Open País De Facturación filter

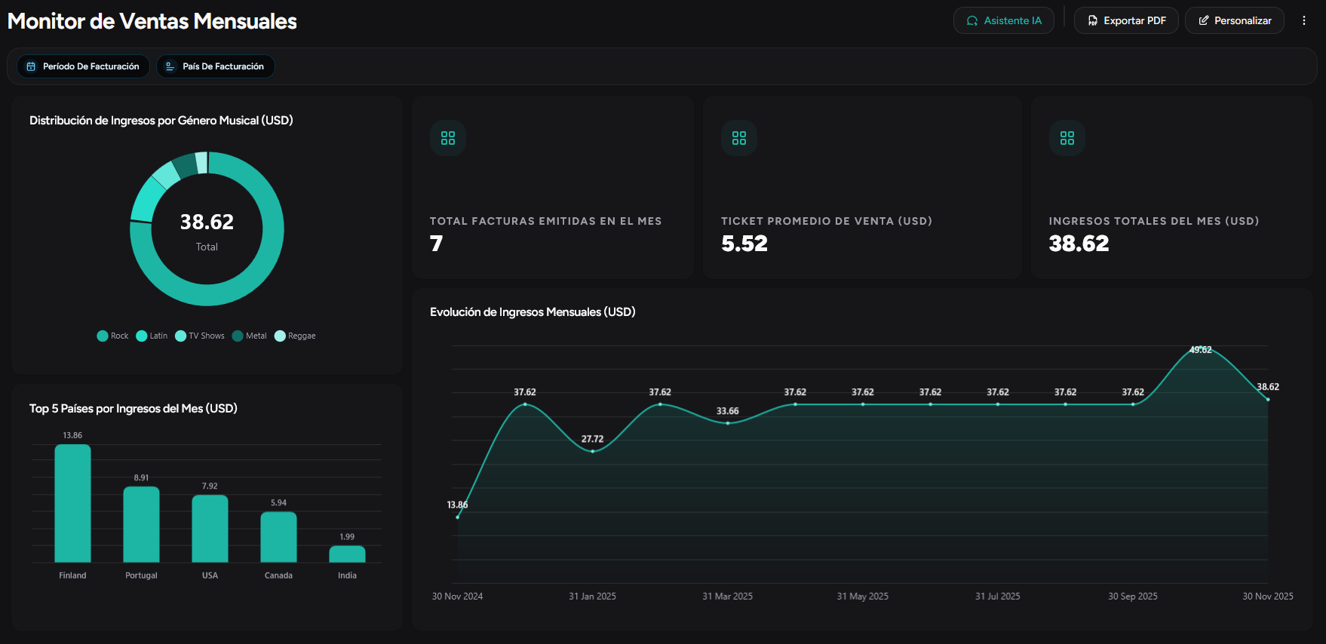pyautogui.click(x=215, y=66)
